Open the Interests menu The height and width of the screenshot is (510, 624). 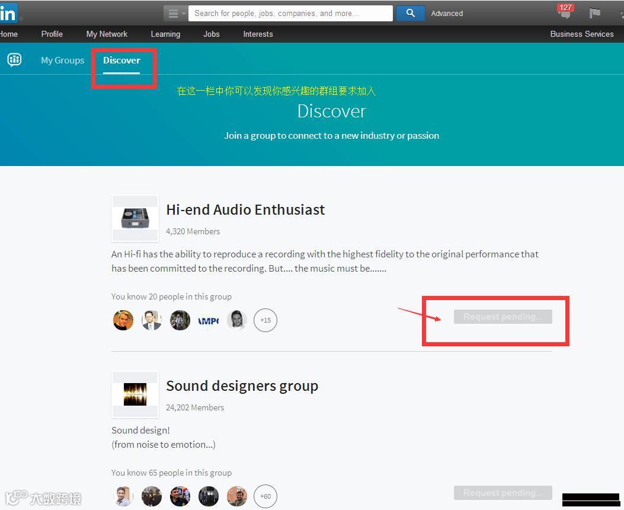(258, 34)
